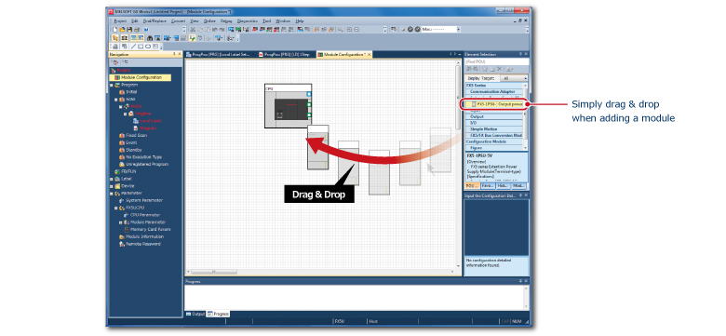
Task: Open the View menu
Action: tap(195, 21)
